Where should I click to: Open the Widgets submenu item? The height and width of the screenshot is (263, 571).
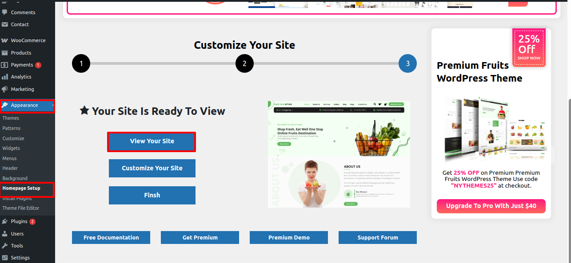point(11,148)
